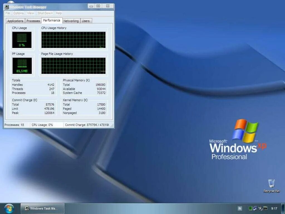Switch to the Processes tab
Image resolution: width=285 pixels, height=214 pixels.
[x=33, y=21]
